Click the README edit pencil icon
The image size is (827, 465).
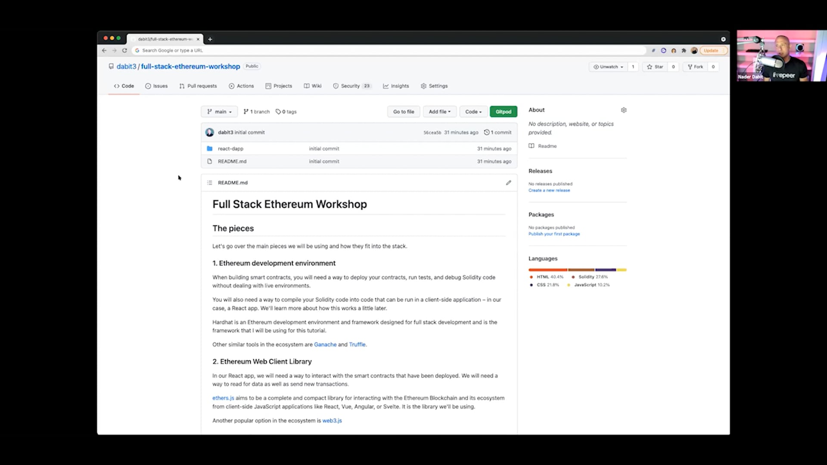[x=508, y=183]
